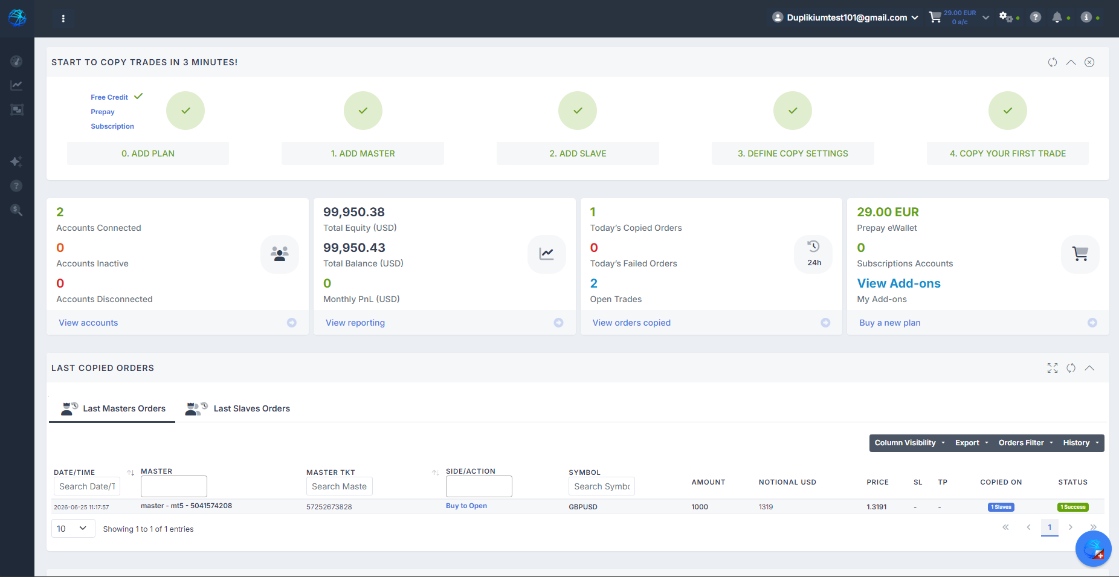Click arrow icon beside View accounts
Viewport: 1119px width, 577px height.
click(292, 323)
